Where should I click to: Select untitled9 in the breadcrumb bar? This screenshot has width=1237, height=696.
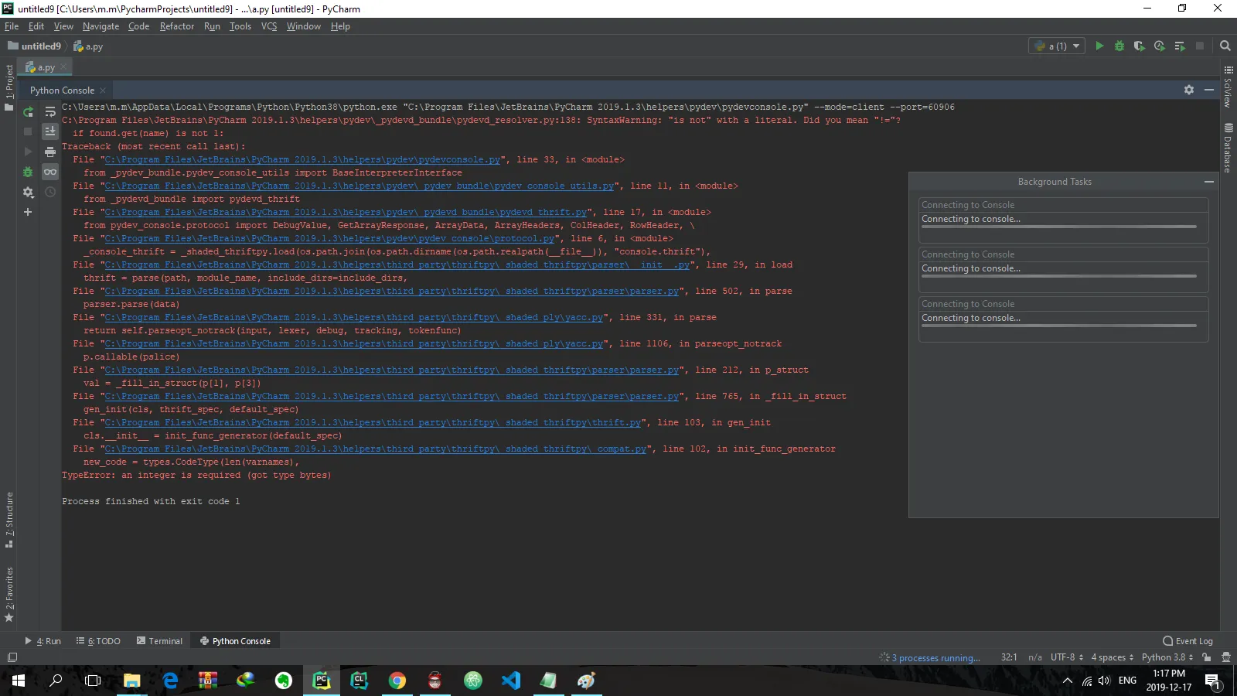click(x=35, y=46)
